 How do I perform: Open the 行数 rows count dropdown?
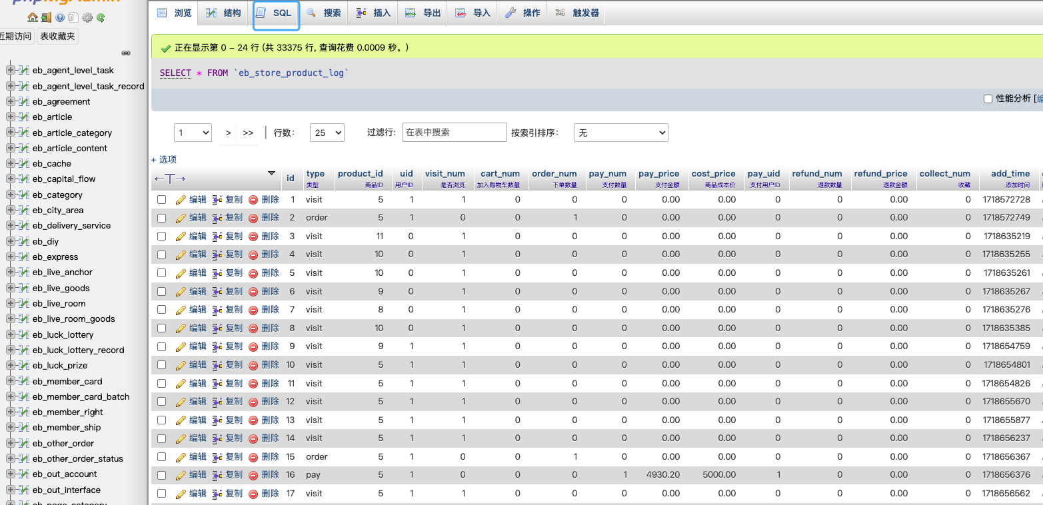click(x=327, y=133)
